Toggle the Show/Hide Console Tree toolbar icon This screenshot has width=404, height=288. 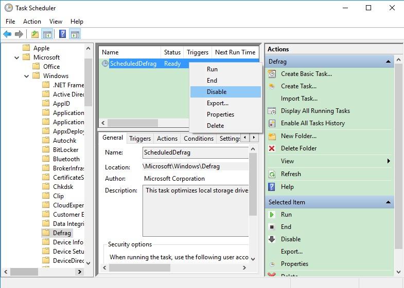tap(47, 34)
